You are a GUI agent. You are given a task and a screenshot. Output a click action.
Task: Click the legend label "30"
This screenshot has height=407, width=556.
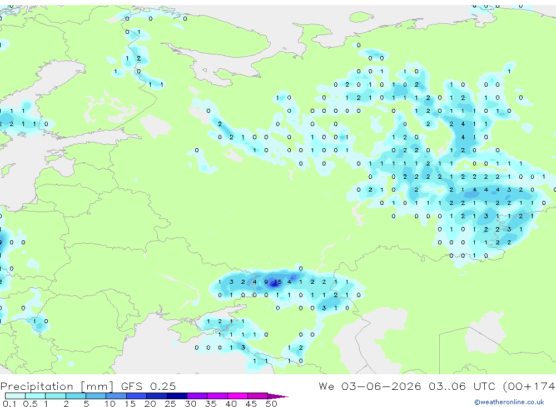pyautogui.click(x=190, y=404)
